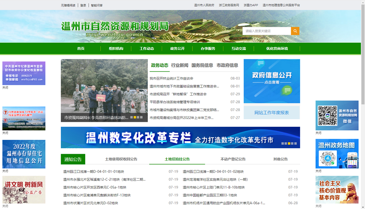Click the 通知公告 green tab
Image resolution: width=365 pixels, height=209 pixels.
coord(73,159)
